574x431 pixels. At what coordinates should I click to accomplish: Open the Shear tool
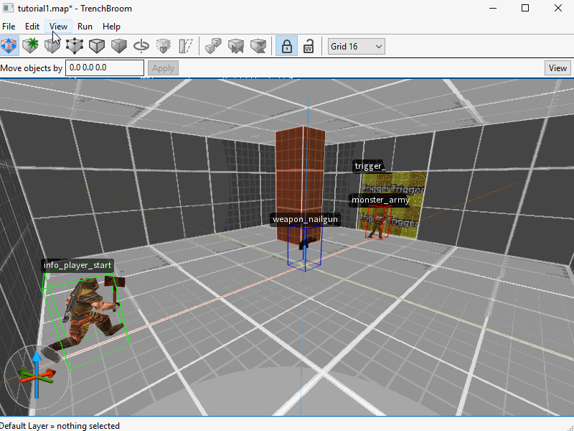(185, 45)
